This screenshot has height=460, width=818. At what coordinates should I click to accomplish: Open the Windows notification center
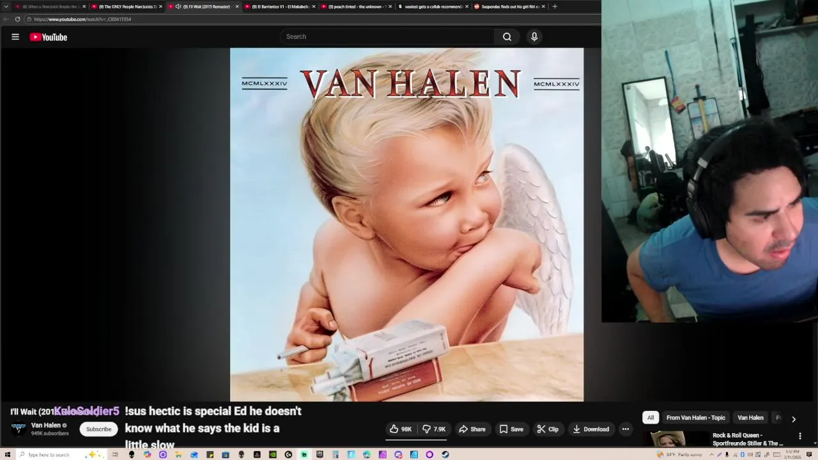pos(809,455)
